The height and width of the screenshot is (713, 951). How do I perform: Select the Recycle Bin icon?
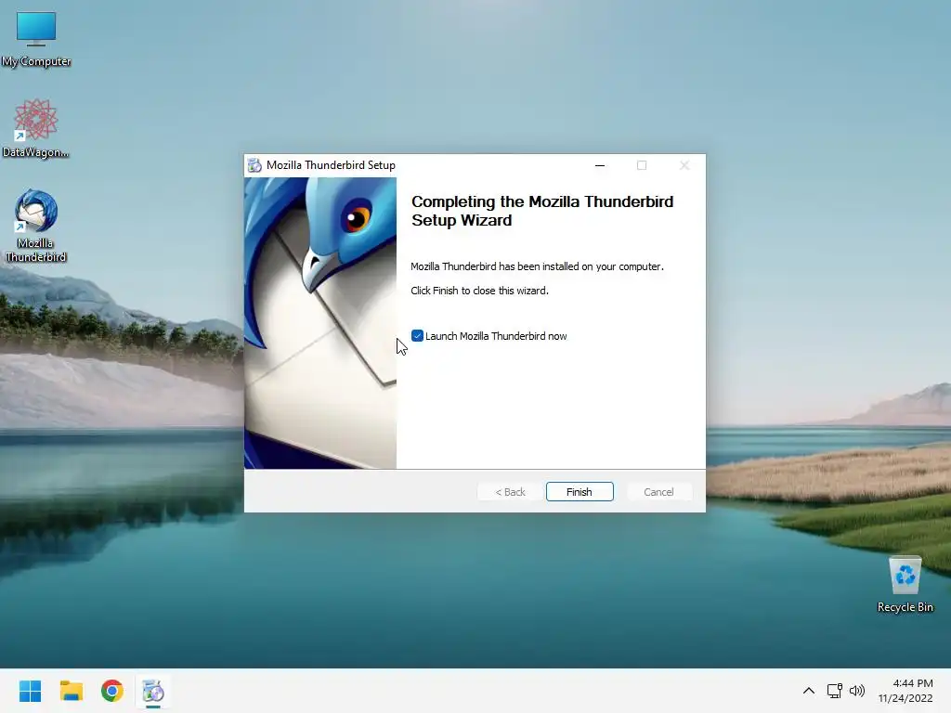pos(905,585)
